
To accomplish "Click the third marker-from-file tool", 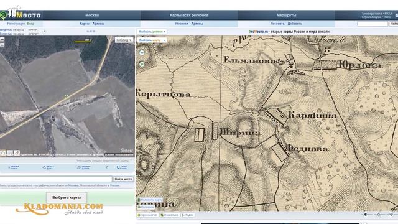I will pos(84,167).
